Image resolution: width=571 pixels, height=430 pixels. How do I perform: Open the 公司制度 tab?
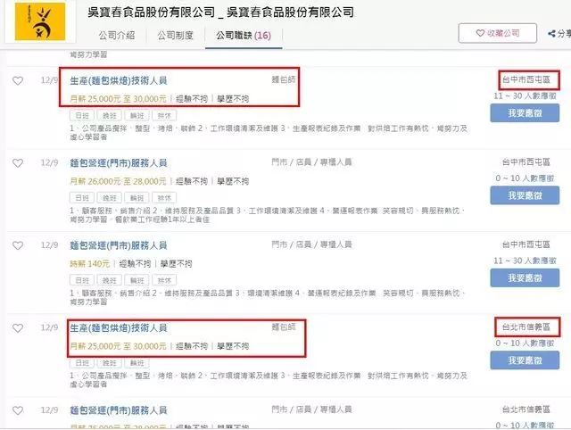click(175, 36)
